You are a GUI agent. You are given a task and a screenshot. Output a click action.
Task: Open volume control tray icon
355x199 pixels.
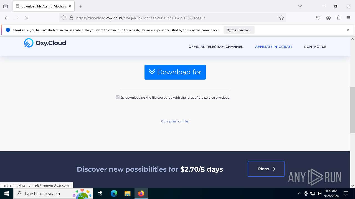click(319, 193)
